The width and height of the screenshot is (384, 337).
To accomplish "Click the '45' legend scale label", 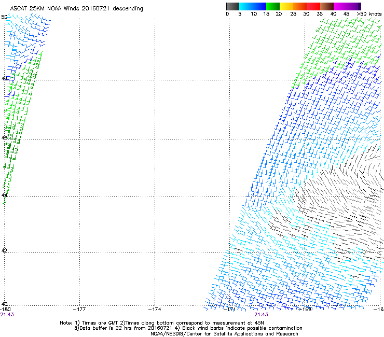I will [x=346, y=14].
